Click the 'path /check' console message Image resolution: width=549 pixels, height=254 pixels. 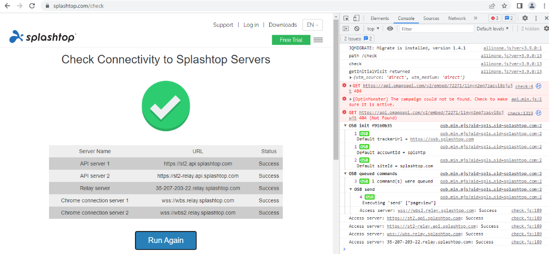(362, 56)
